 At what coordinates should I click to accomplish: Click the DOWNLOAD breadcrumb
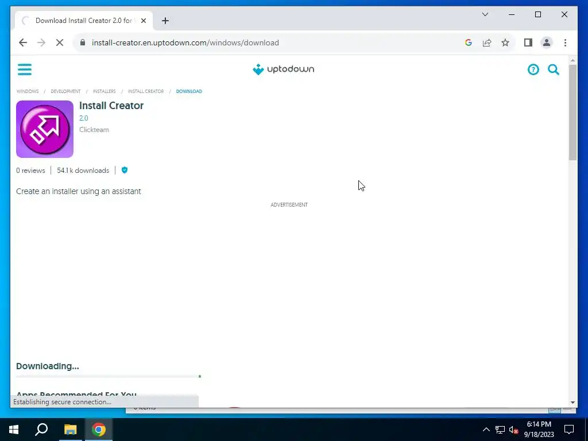(189, 91)
